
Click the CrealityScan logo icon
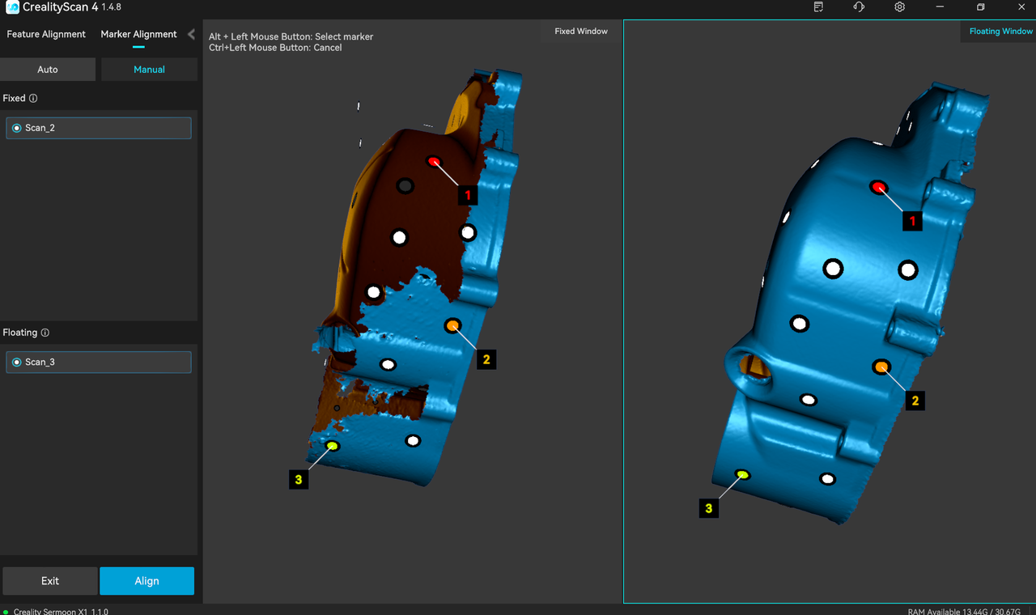pos(12,7)
